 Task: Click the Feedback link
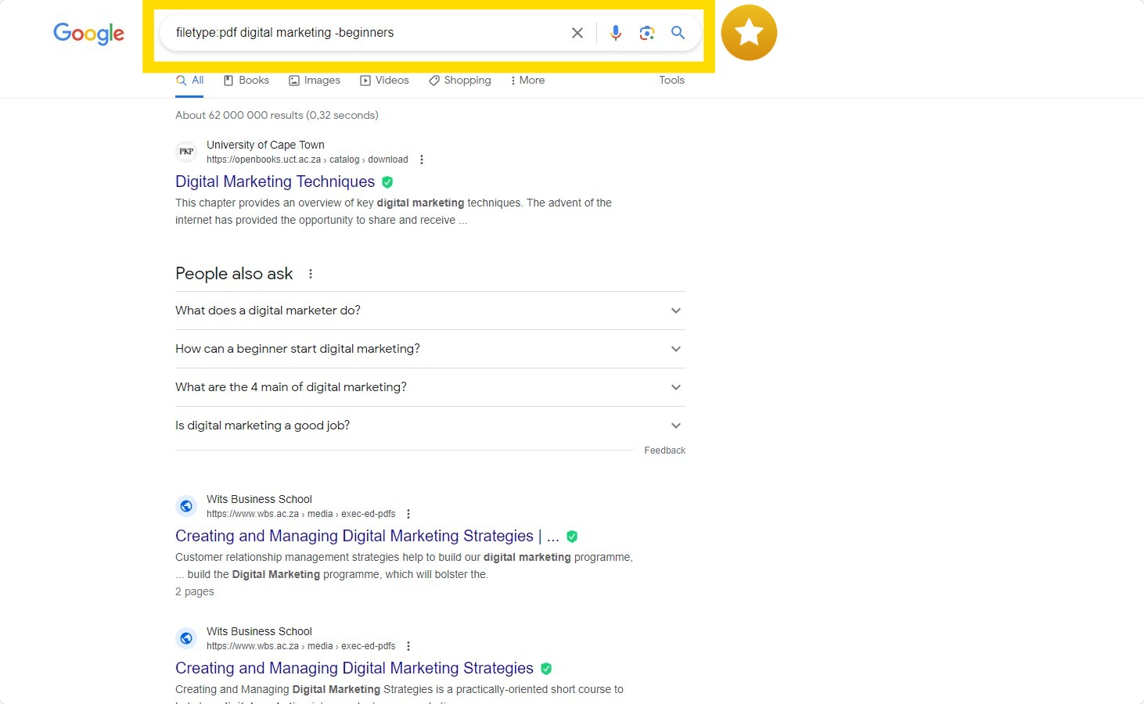pyautogui.click(x=665, y=451)
